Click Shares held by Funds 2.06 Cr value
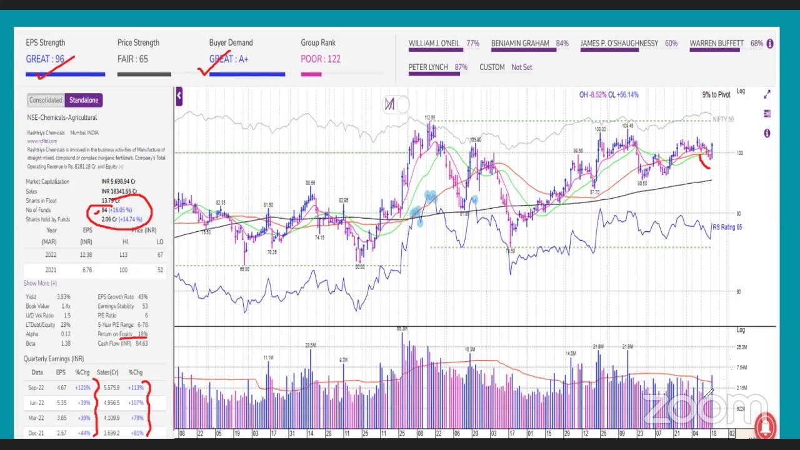Viewport: 800px width, 450px height. coord(122,219)
